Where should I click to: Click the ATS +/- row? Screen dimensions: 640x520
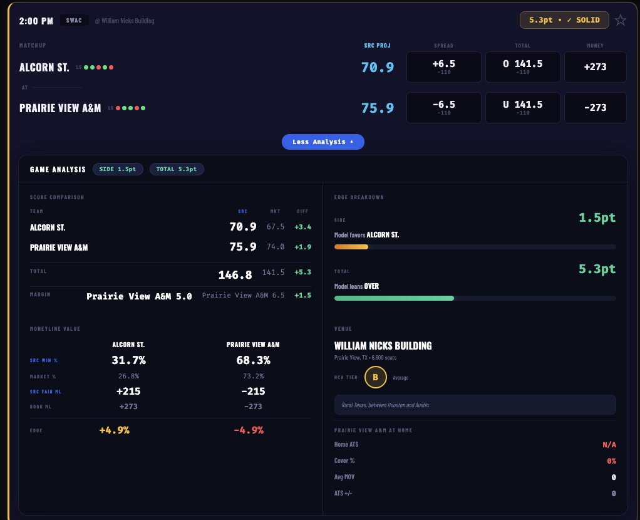pyautogui.click(x=475, y=494)
